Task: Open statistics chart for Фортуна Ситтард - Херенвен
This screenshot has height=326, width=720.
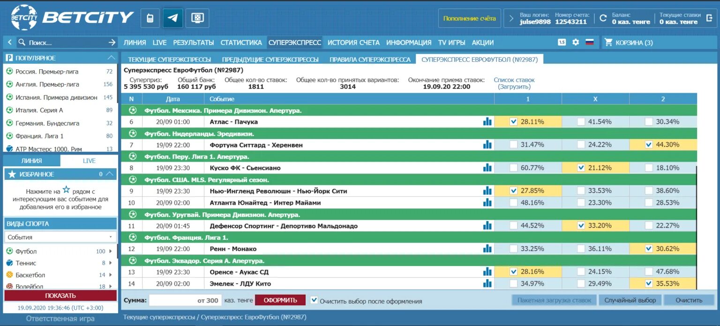Action: coord(487,145)
